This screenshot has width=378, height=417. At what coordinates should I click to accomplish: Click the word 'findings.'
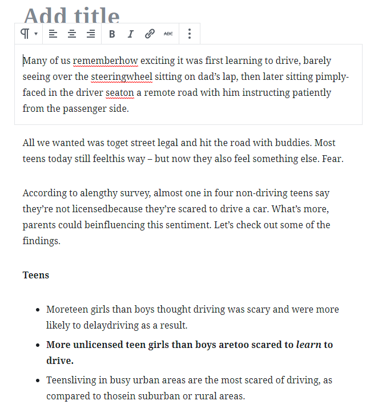tap(42, 241)
